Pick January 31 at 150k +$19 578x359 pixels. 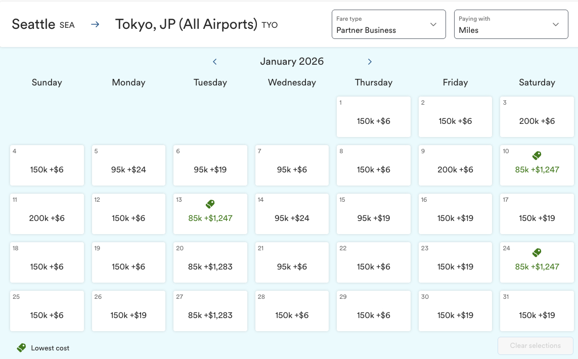pyautogui.click(x=537, y=311)
